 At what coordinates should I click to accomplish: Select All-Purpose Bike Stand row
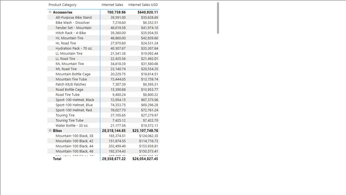(x=103, y=17)
